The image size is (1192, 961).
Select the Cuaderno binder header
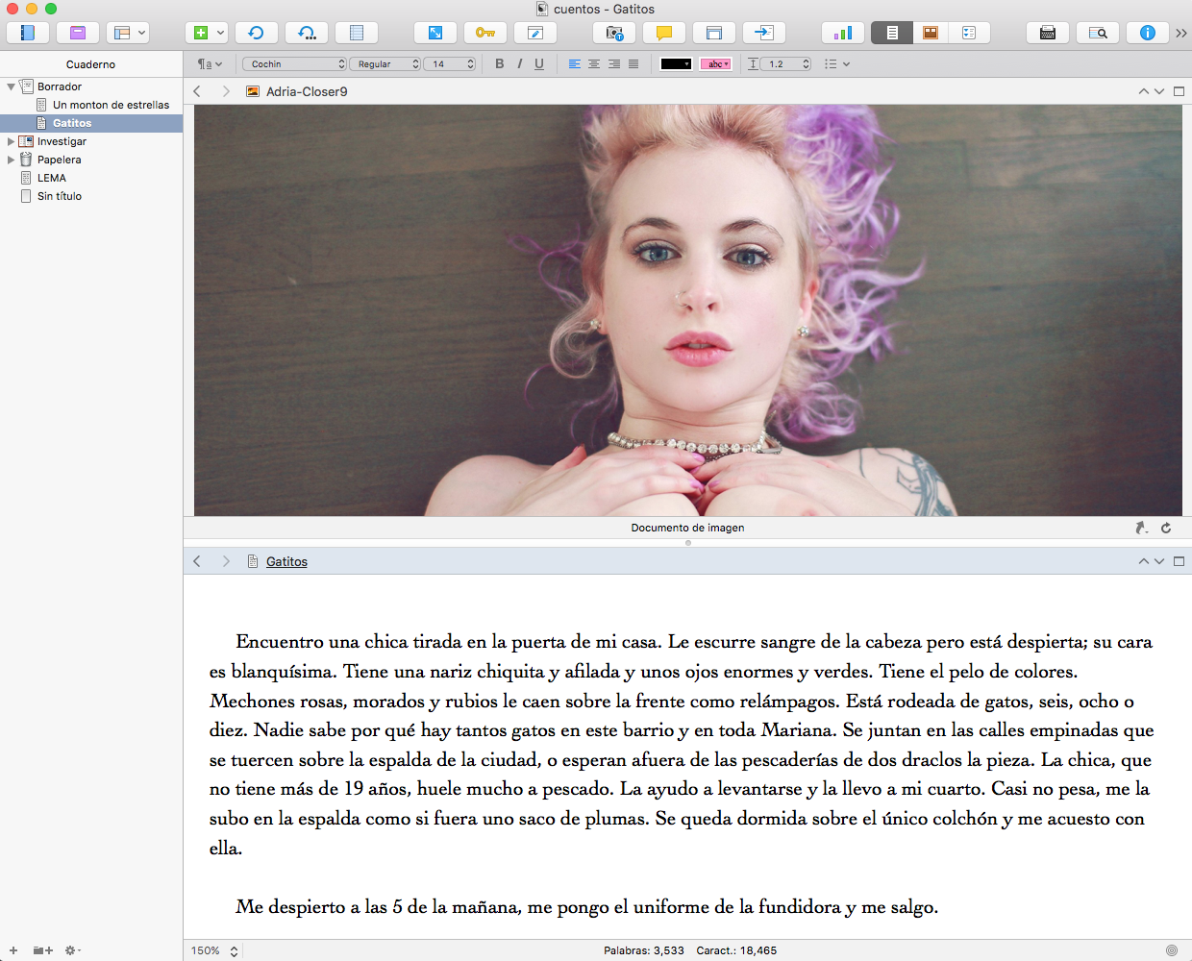click(x=91, y=64)
